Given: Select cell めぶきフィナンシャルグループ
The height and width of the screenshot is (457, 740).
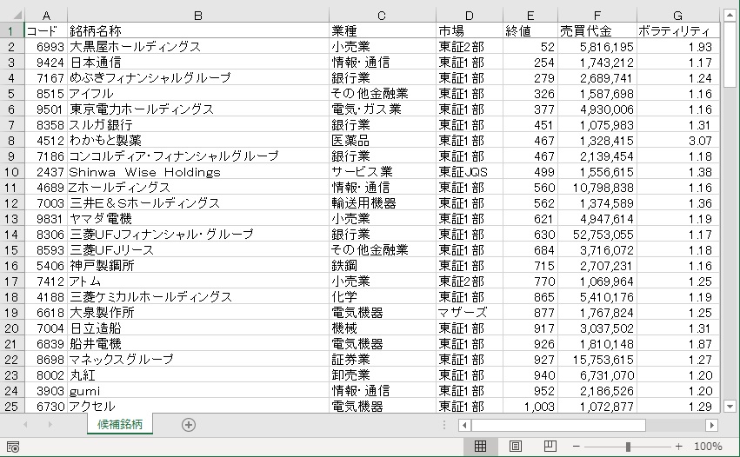Looking at the screenshot, I should 198,78.
